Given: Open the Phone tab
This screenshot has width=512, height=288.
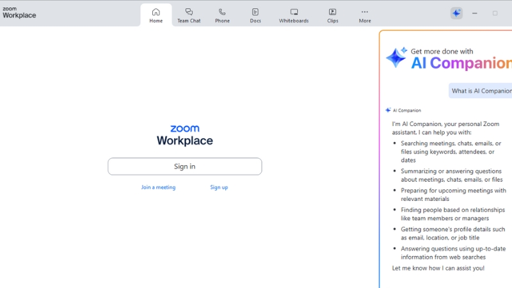Looking at the screenshot, I should tap(222, 15).
